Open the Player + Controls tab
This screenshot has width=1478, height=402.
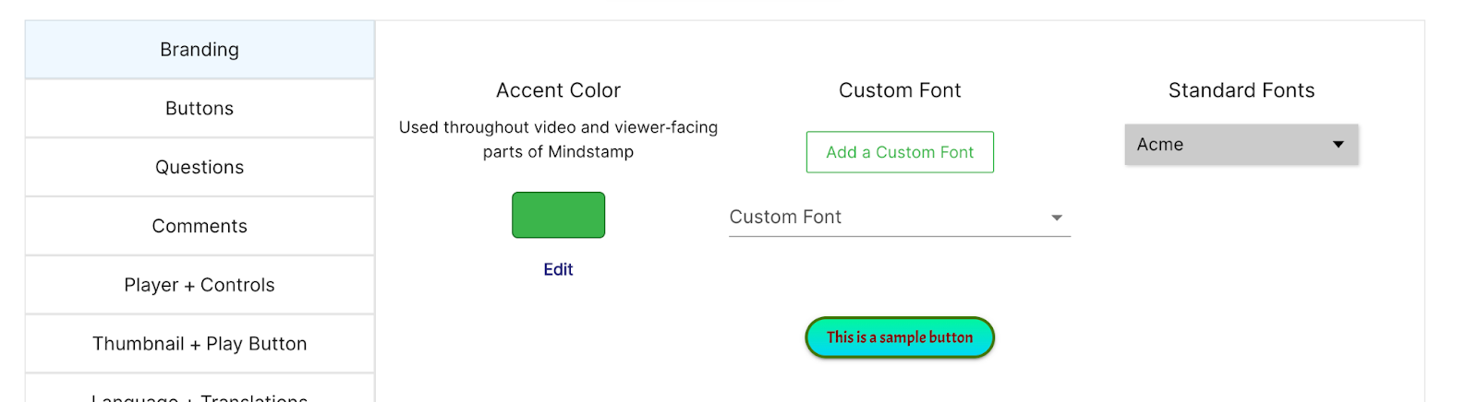tap(200, 286)
